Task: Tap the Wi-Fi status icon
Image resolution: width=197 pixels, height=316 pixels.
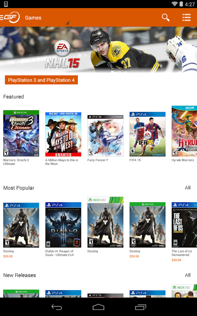Action: tap(174, 4)
